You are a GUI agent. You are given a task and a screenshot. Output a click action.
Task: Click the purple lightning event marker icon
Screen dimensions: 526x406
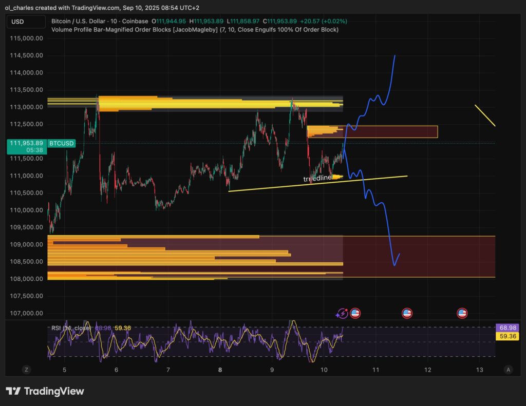[341, 313]
